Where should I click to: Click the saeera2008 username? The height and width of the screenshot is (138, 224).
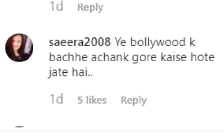coord(80,42)
